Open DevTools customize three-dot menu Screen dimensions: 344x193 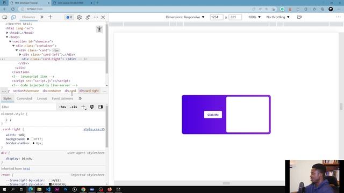[x=96, y=17]
